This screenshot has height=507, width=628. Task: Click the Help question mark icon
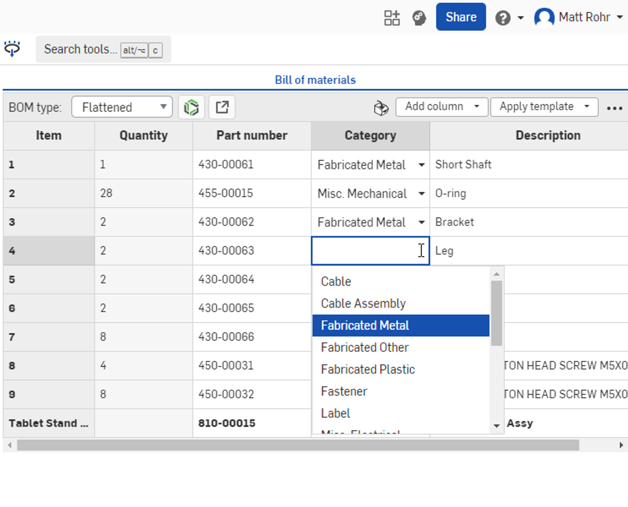coord(503,18)
